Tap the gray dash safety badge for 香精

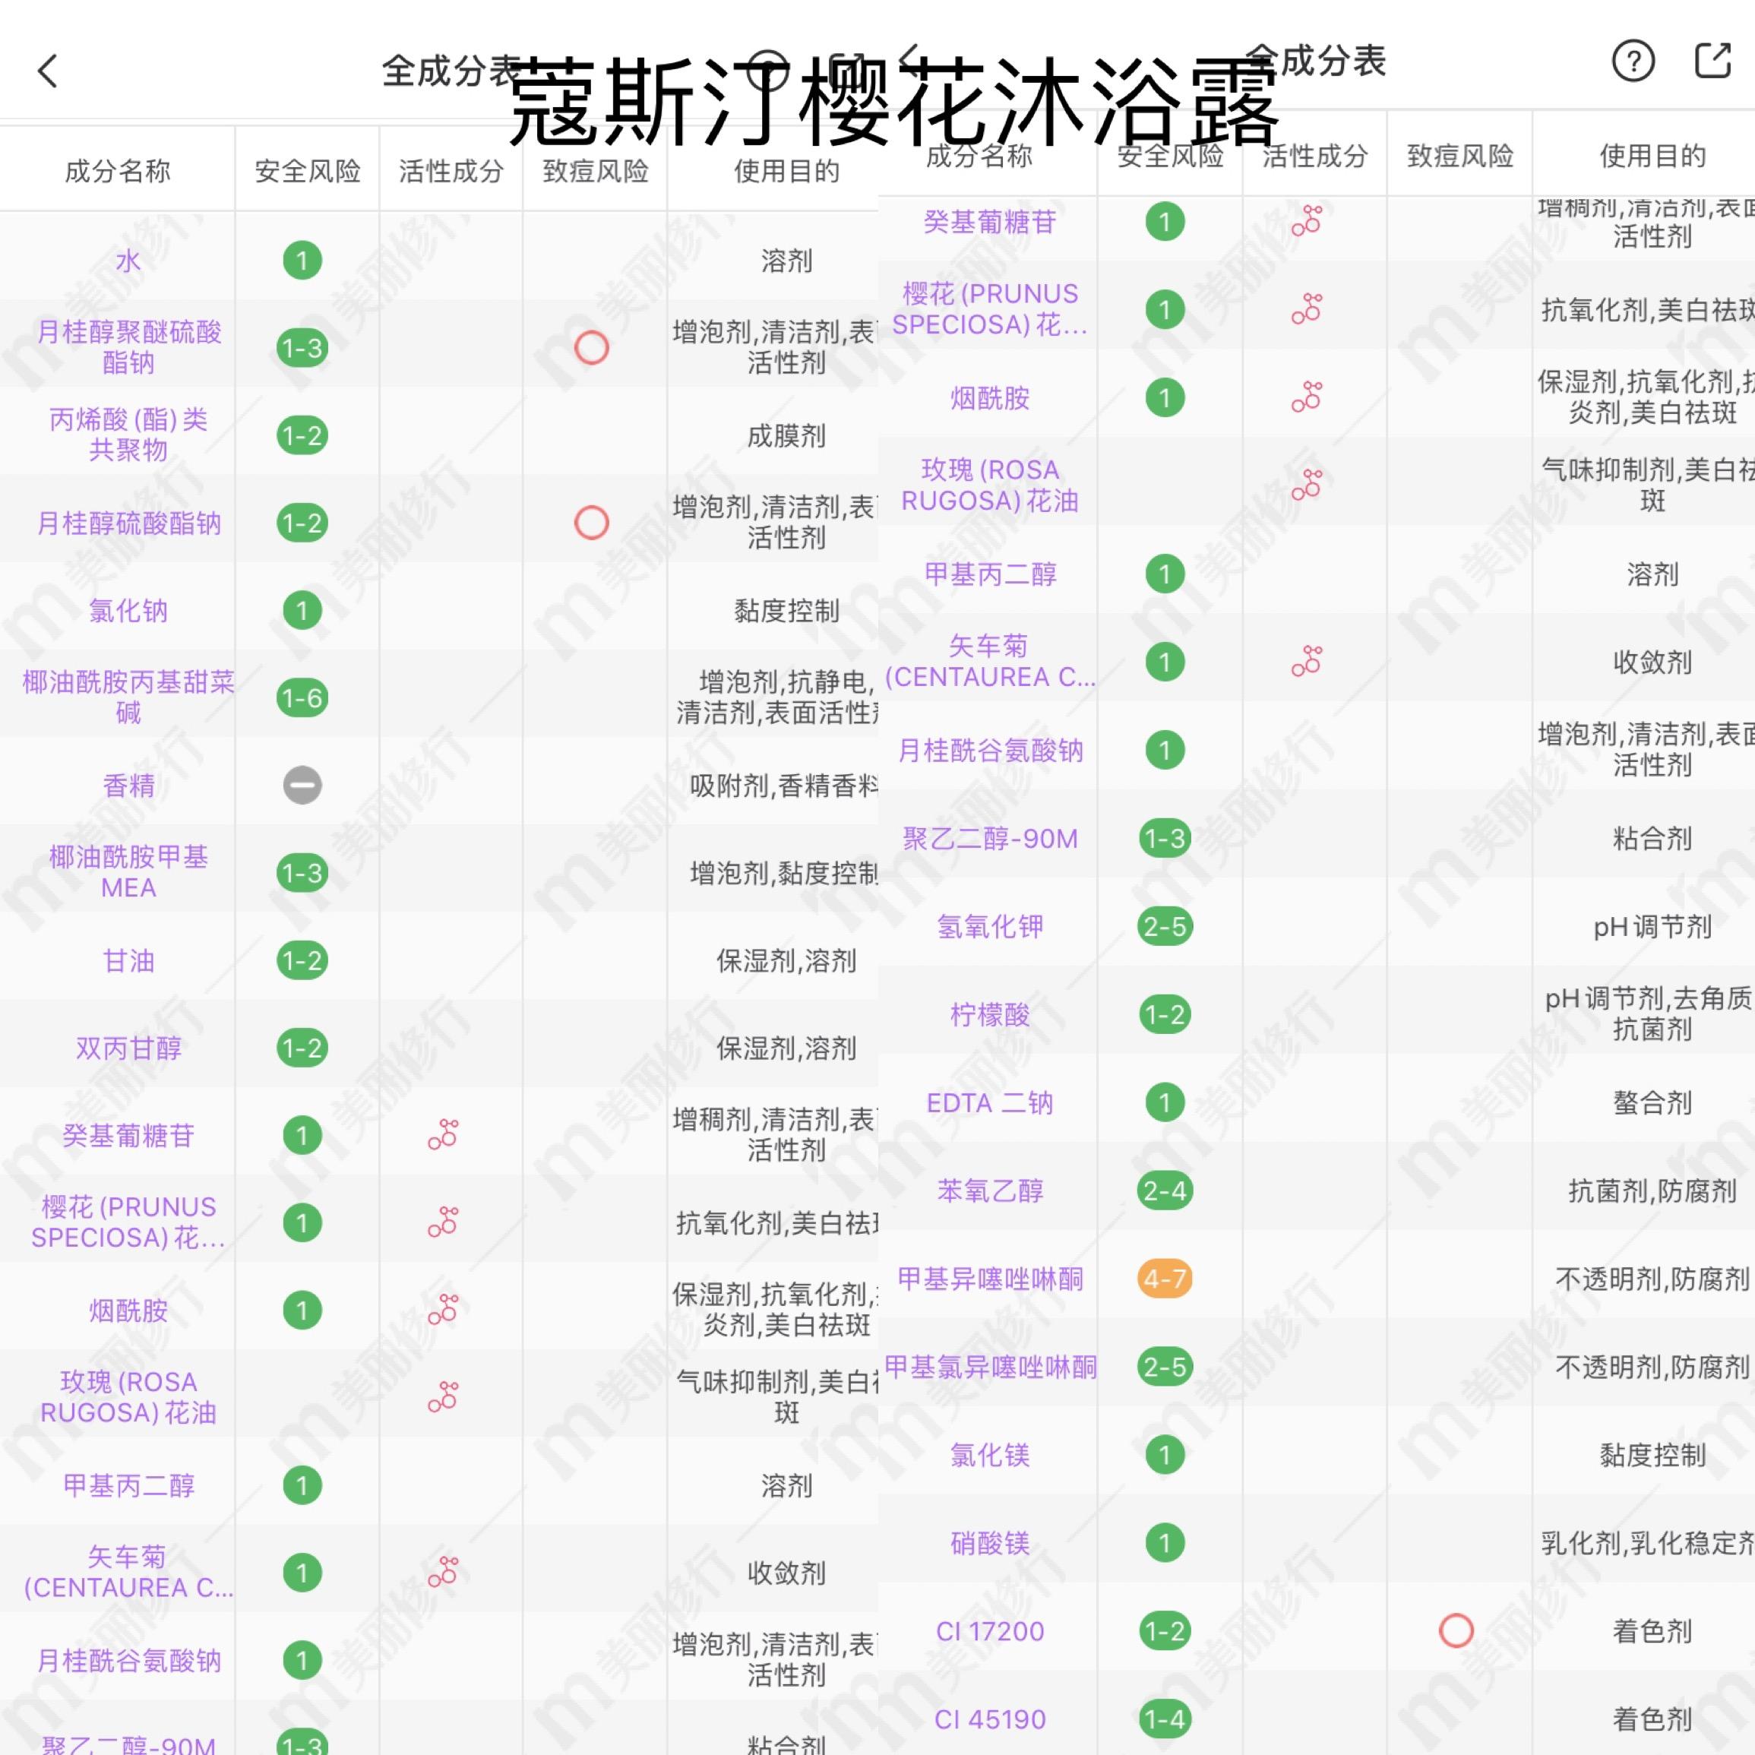tap(301, 786)
